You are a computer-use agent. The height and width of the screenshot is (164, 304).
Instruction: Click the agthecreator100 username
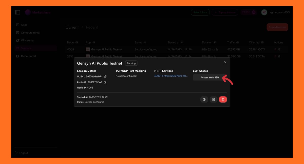click(x=279, y=12)
